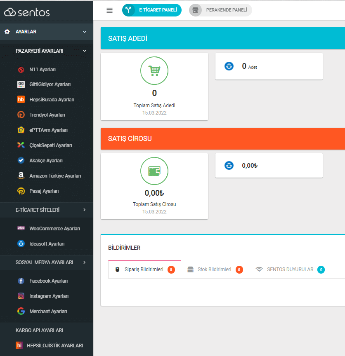
Task: Click the Toplam Satış Adedi label
Action: [x=154, y=105]
